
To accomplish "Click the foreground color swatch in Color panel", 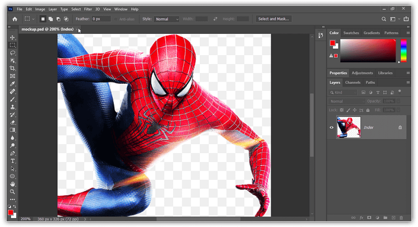I will click(x=333, y=43).
